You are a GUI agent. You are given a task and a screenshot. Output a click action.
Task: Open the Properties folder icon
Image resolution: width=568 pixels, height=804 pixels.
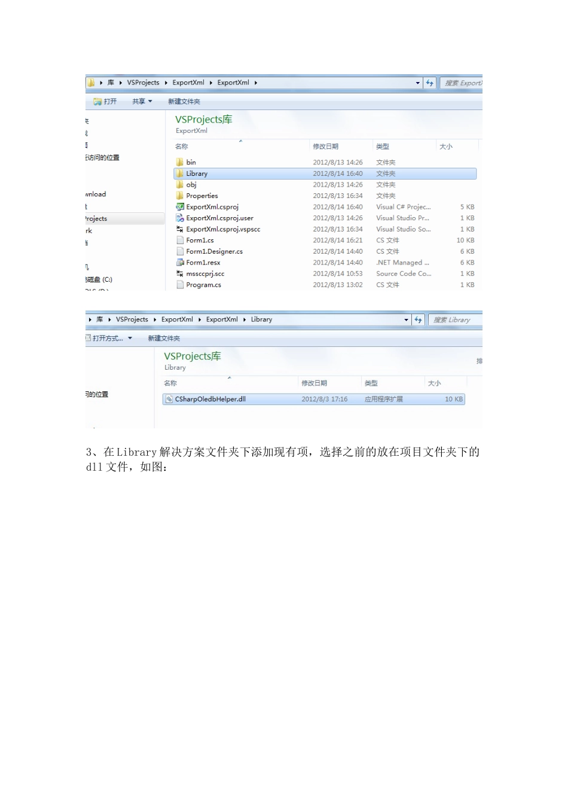179,196
